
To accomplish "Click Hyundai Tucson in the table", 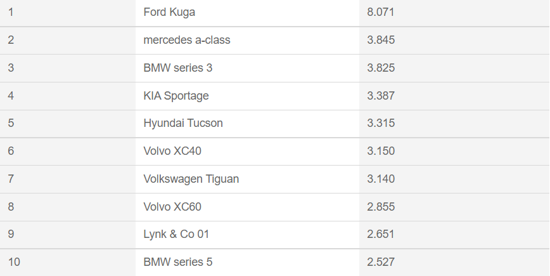I will [x=183, y=123].
